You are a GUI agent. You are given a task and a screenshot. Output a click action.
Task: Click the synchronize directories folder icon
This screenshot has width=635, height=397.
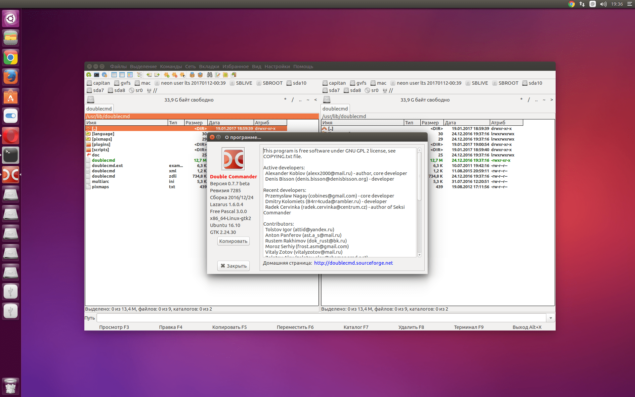(x=226, y=75)
